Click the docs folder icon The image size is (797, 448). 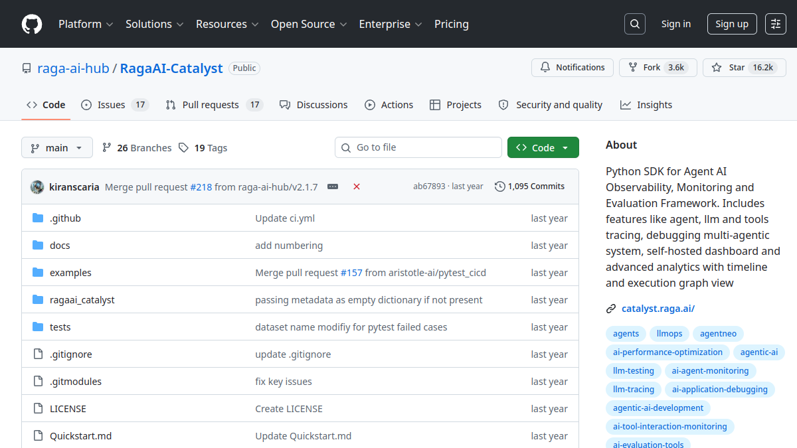[x=38, y=246]
